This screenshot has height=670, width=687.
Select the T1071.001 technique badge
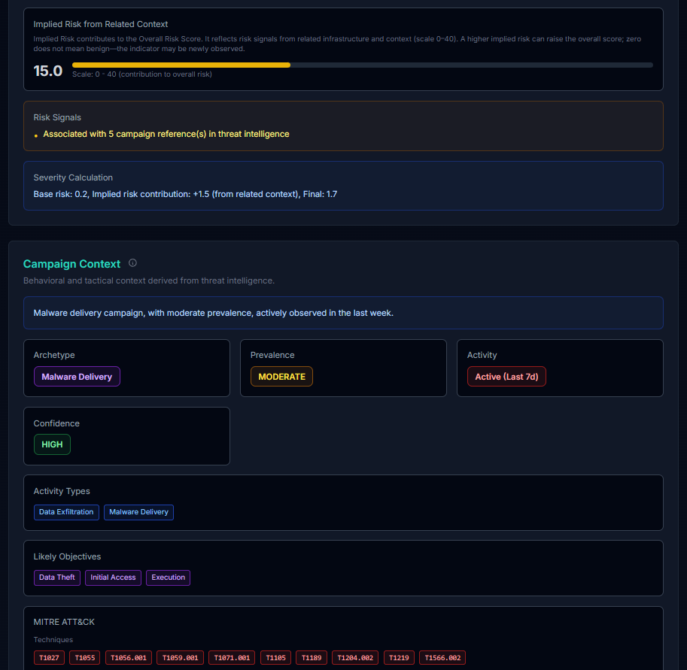(231, 657)
